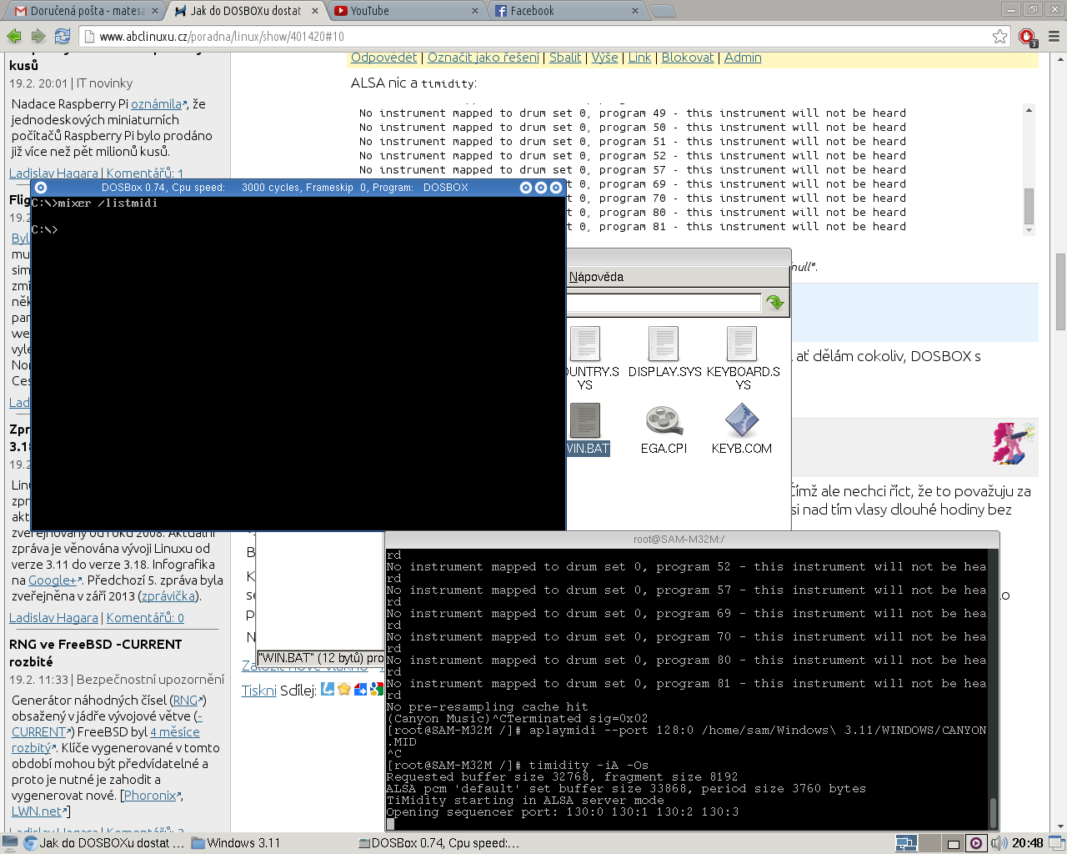
Task: Open the Nápověda menu in file manager
Action: pyautogui.click(x=596, y=277)
